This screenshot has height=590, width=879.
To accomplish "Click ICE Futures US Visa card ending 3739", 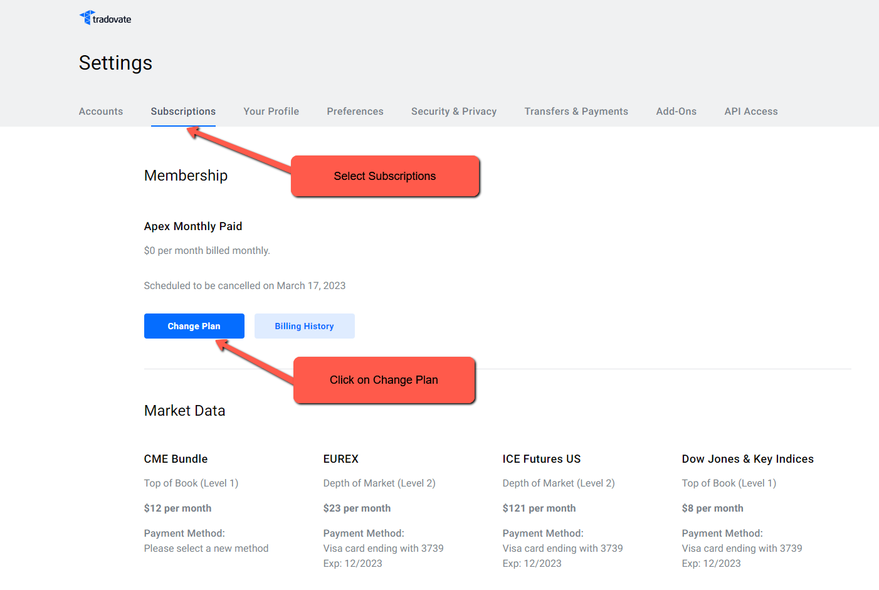I will click(563, 549).
